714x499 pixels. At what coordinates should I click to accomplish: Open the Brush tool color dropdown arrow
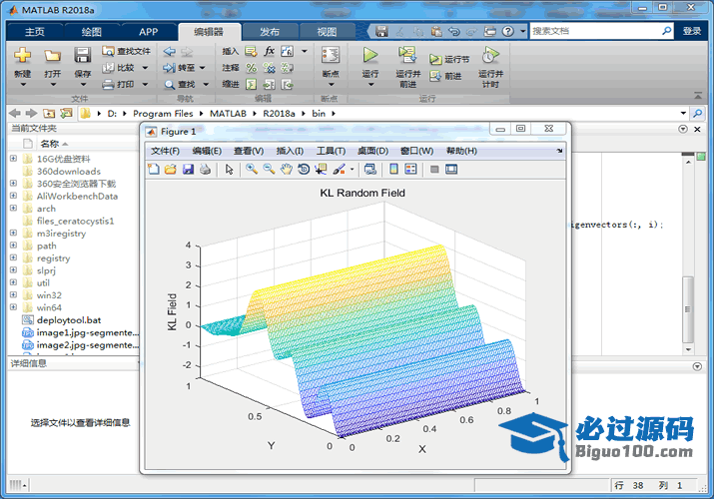click(x=352, y=170)
